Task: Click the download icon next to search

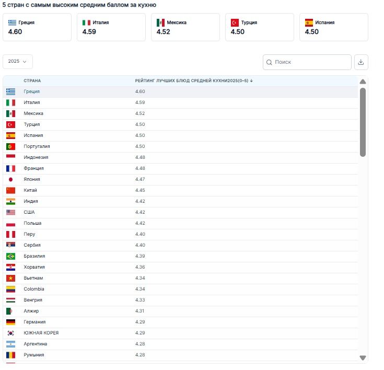Action: tap(360, 62)
